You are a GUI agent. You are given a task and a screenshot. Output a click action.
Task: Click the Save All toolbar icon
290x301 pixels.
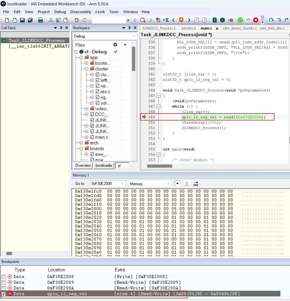[x=29, y=20]
